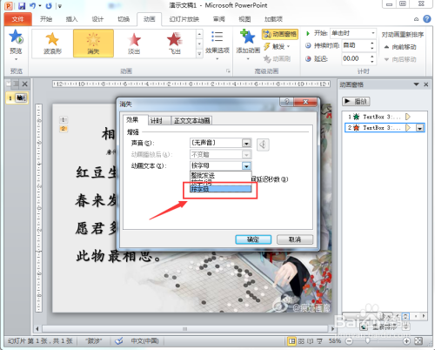The height and width of the screenshot is (350, 435).
Task: Undo the last action
Action: pos(33,5)
